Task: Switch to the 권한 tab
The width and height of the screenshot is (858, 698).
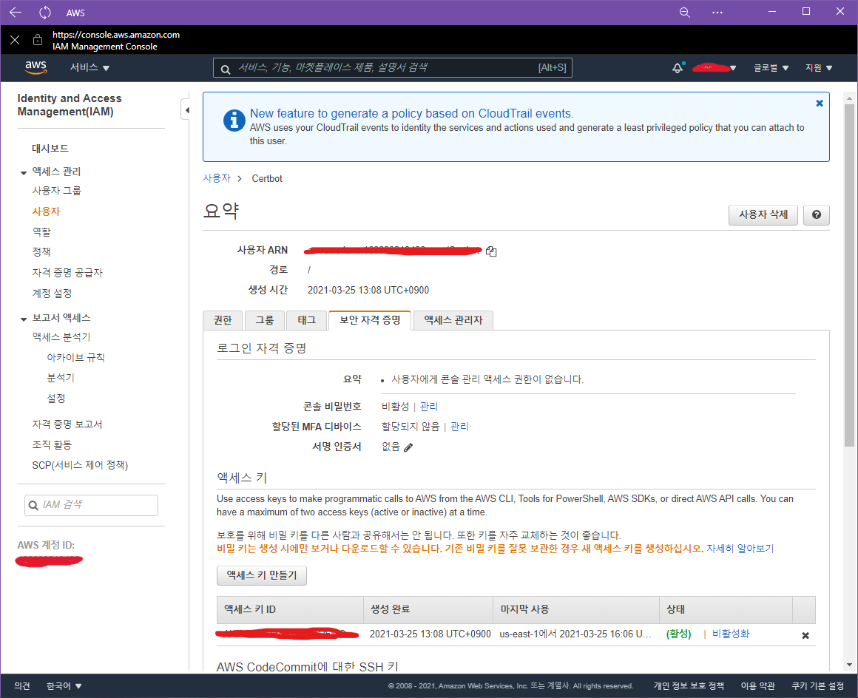Action: point(223,320)
